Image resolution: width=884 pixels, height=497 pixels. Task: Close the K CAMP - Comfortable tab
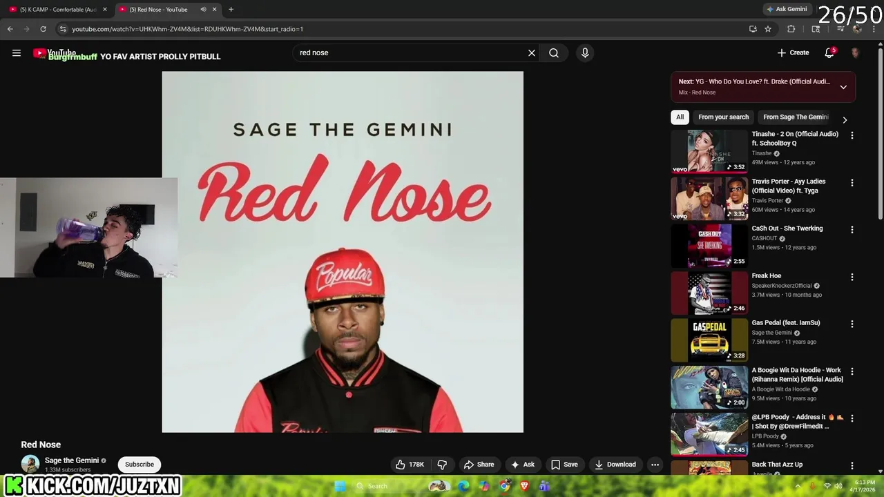point(105,10)
